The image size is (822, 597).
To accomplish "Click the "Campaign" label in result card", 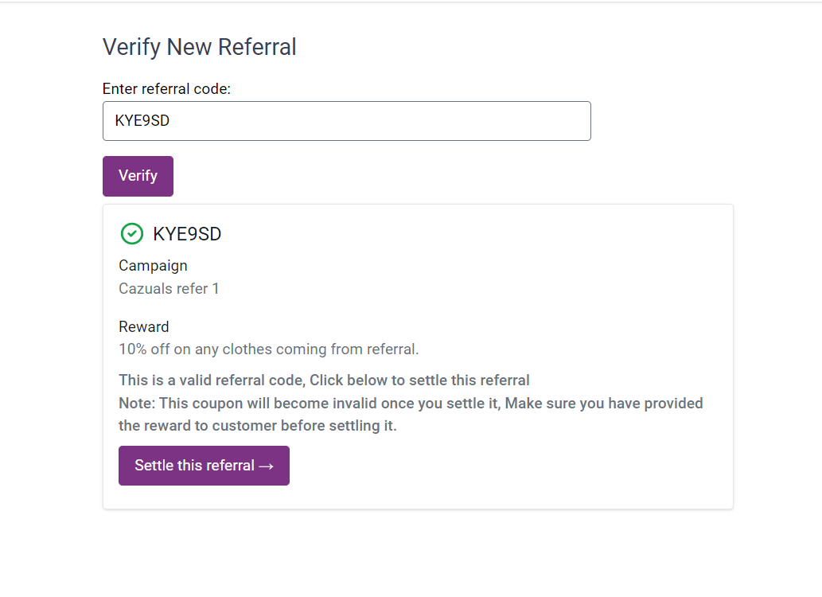I will [x=153, y=266].
